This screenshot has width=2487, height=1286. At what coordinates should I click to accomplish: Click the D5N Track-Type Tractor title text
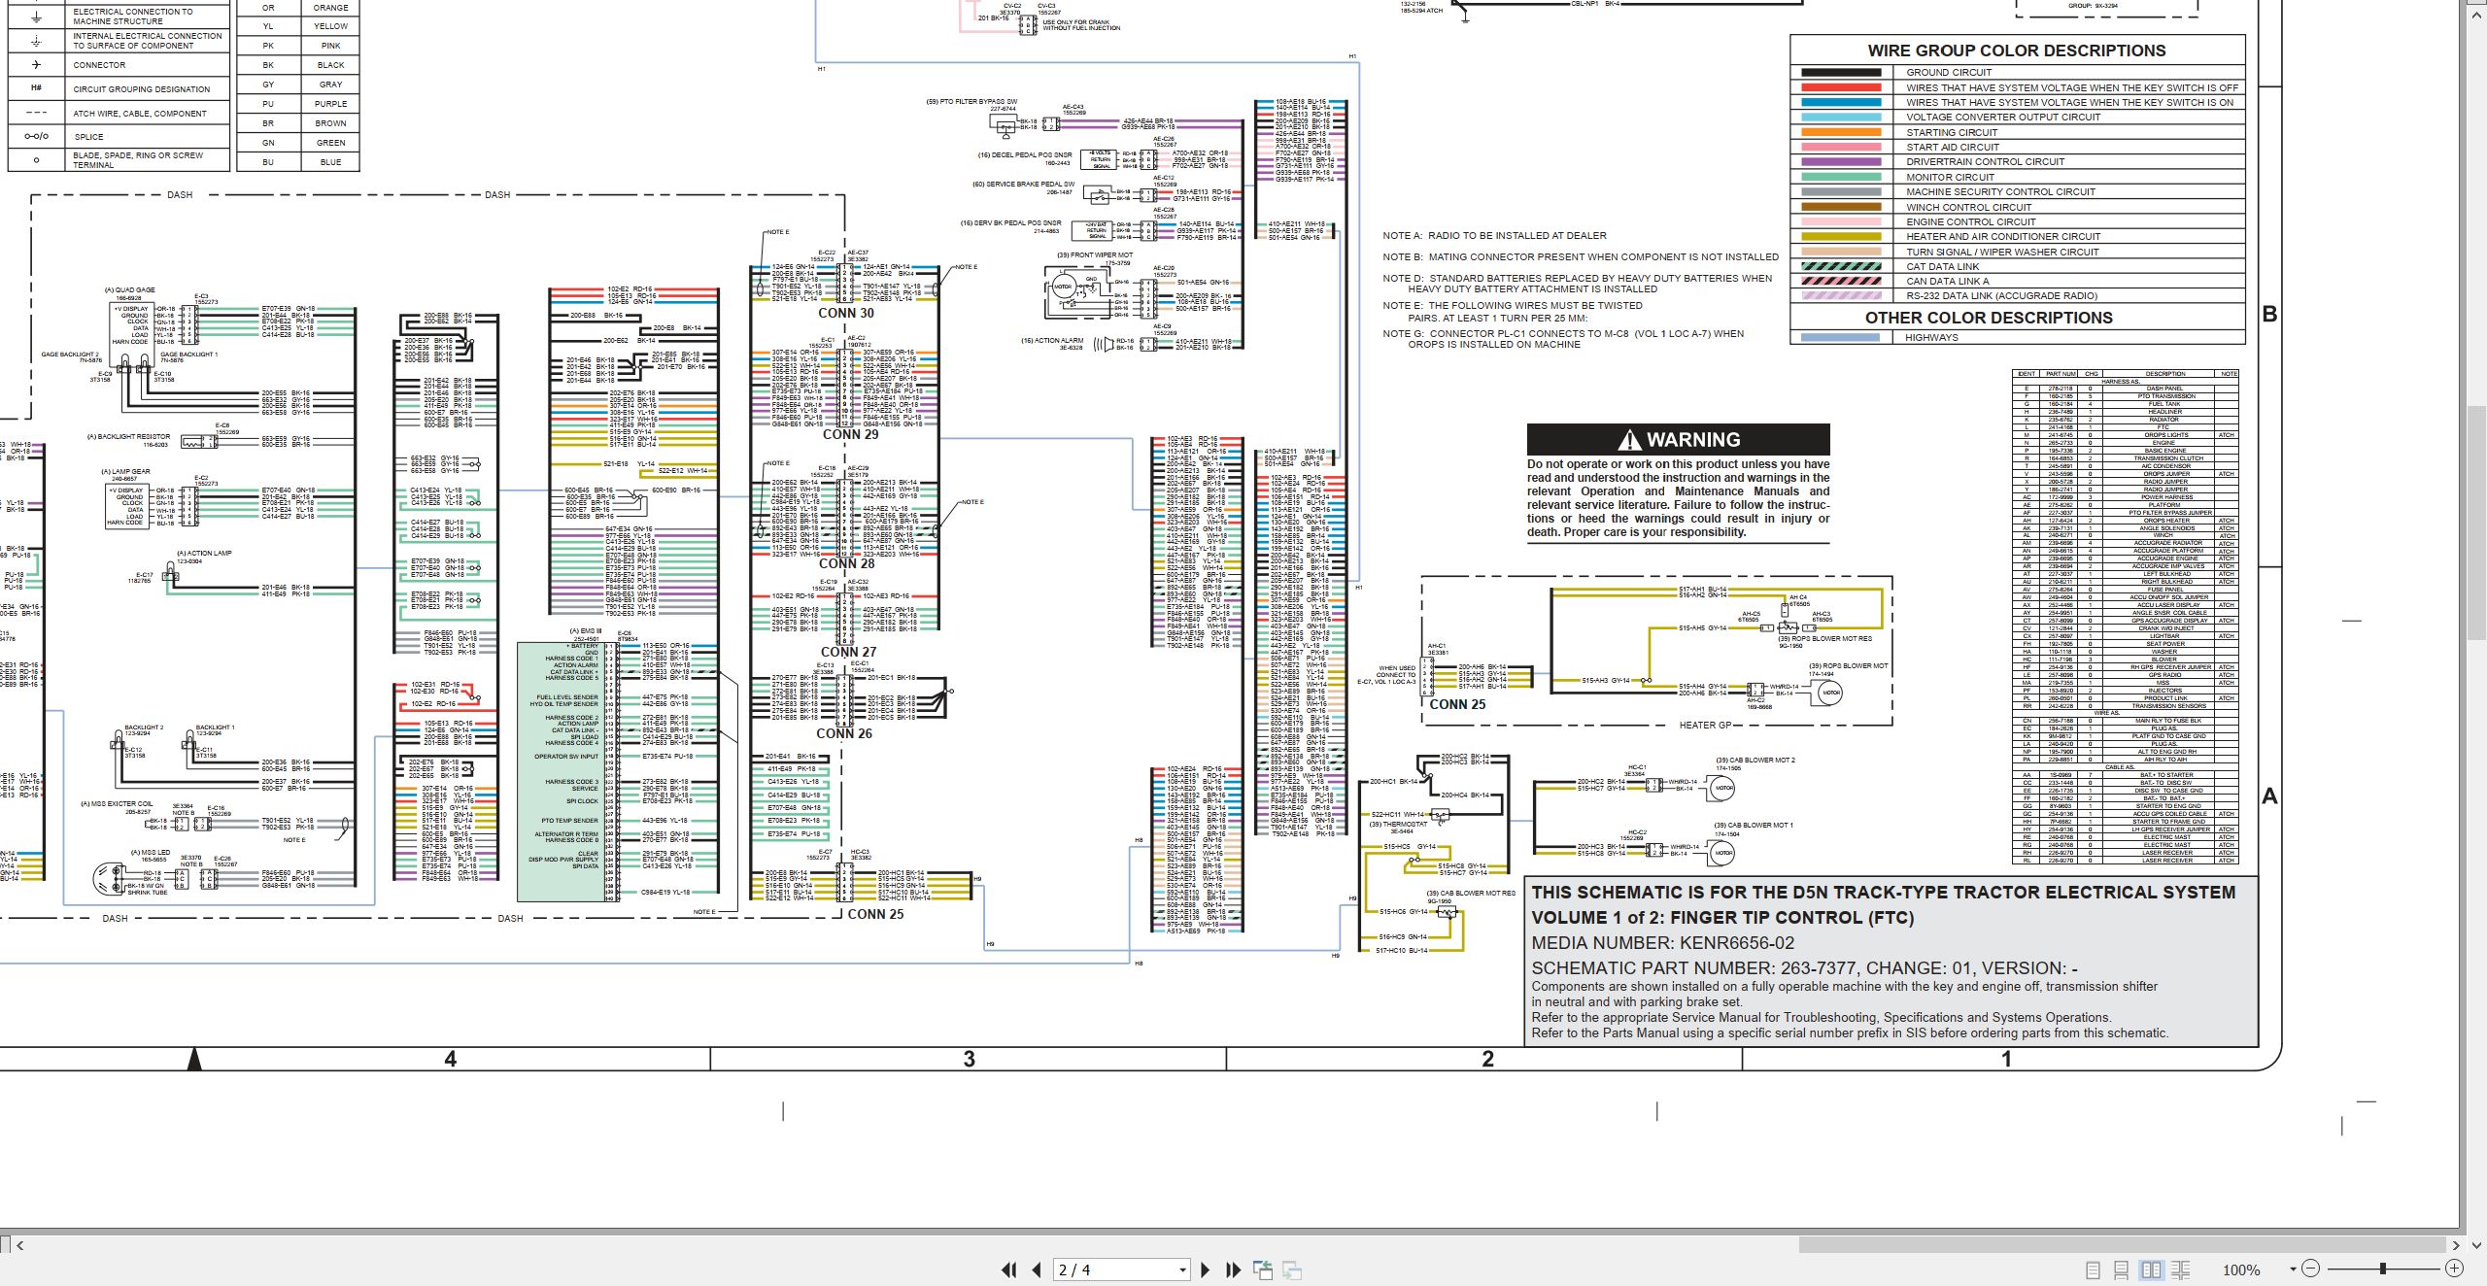[1884, 893]
